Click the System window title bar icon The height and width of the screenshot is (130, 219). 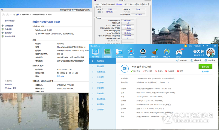2,10
